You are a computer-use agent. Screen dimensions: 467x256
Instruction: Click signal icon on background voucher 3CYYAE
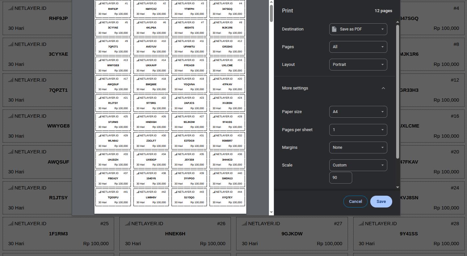pyautogui.click(x=11, y=44)
